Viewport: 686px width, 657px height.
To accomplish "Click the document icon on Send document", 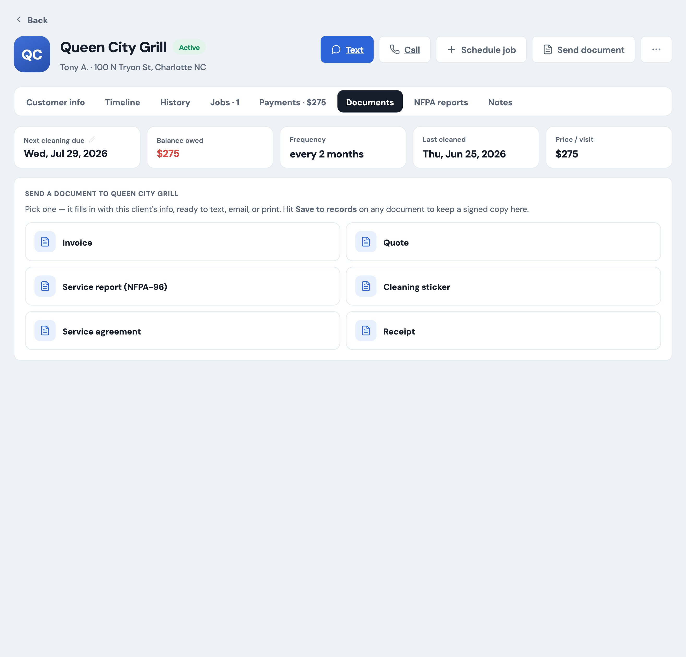I will click(548, 50).
